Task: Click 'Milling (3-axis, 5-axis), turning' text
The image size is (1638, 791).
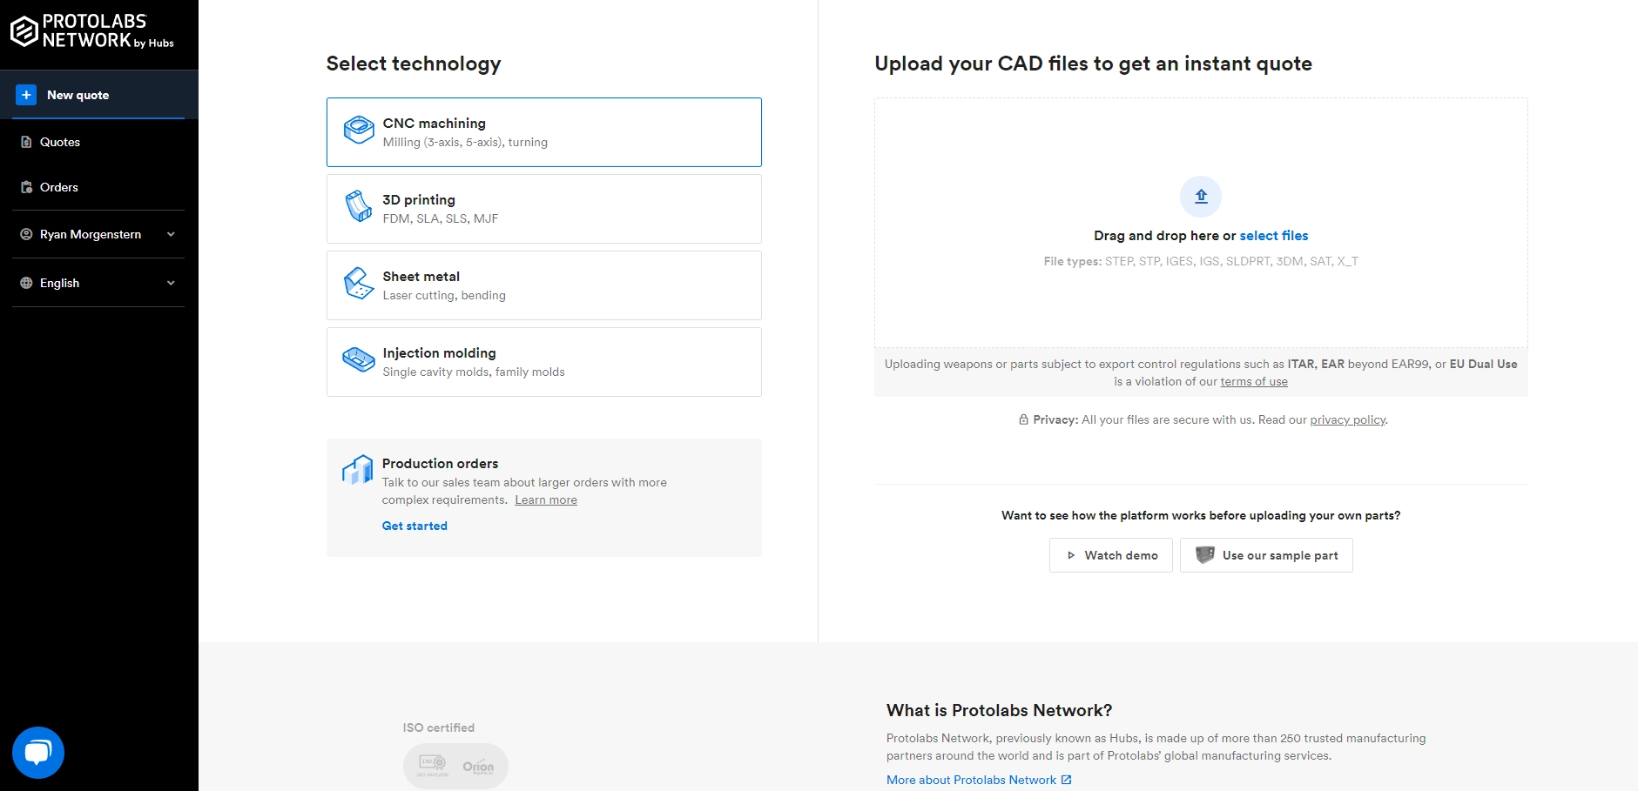Action: pos(465,143)
